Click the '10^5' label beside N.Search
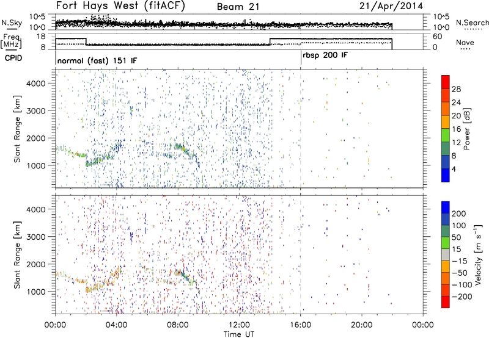The height and width of the screenshot is (338, 489). pos(441,17)
